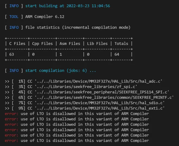This screenshot has height=146, width=179.
Task: Click the TOOL tag label
Action: (x=14, y=17)
